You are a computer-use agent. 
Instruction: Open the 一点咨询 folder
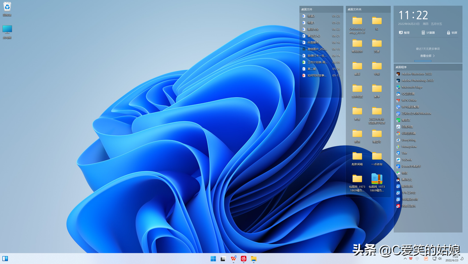(x=377, y=159)
